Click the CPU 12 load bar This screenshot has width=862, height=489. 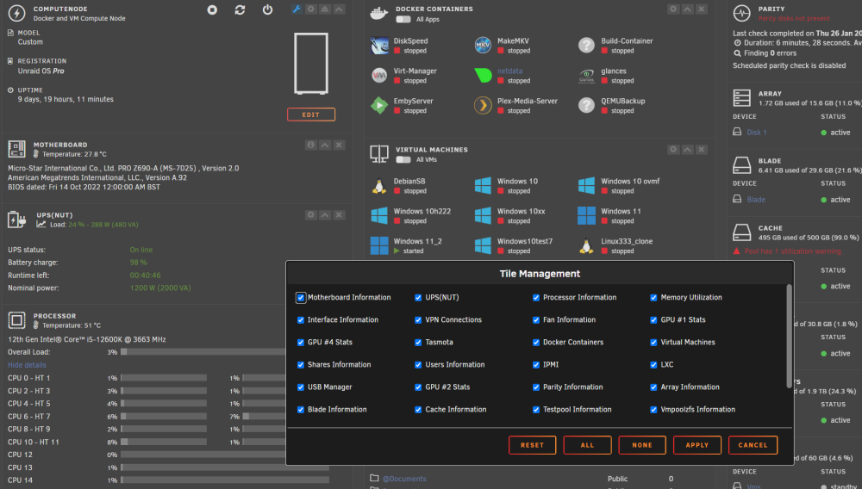coord(203,455)
